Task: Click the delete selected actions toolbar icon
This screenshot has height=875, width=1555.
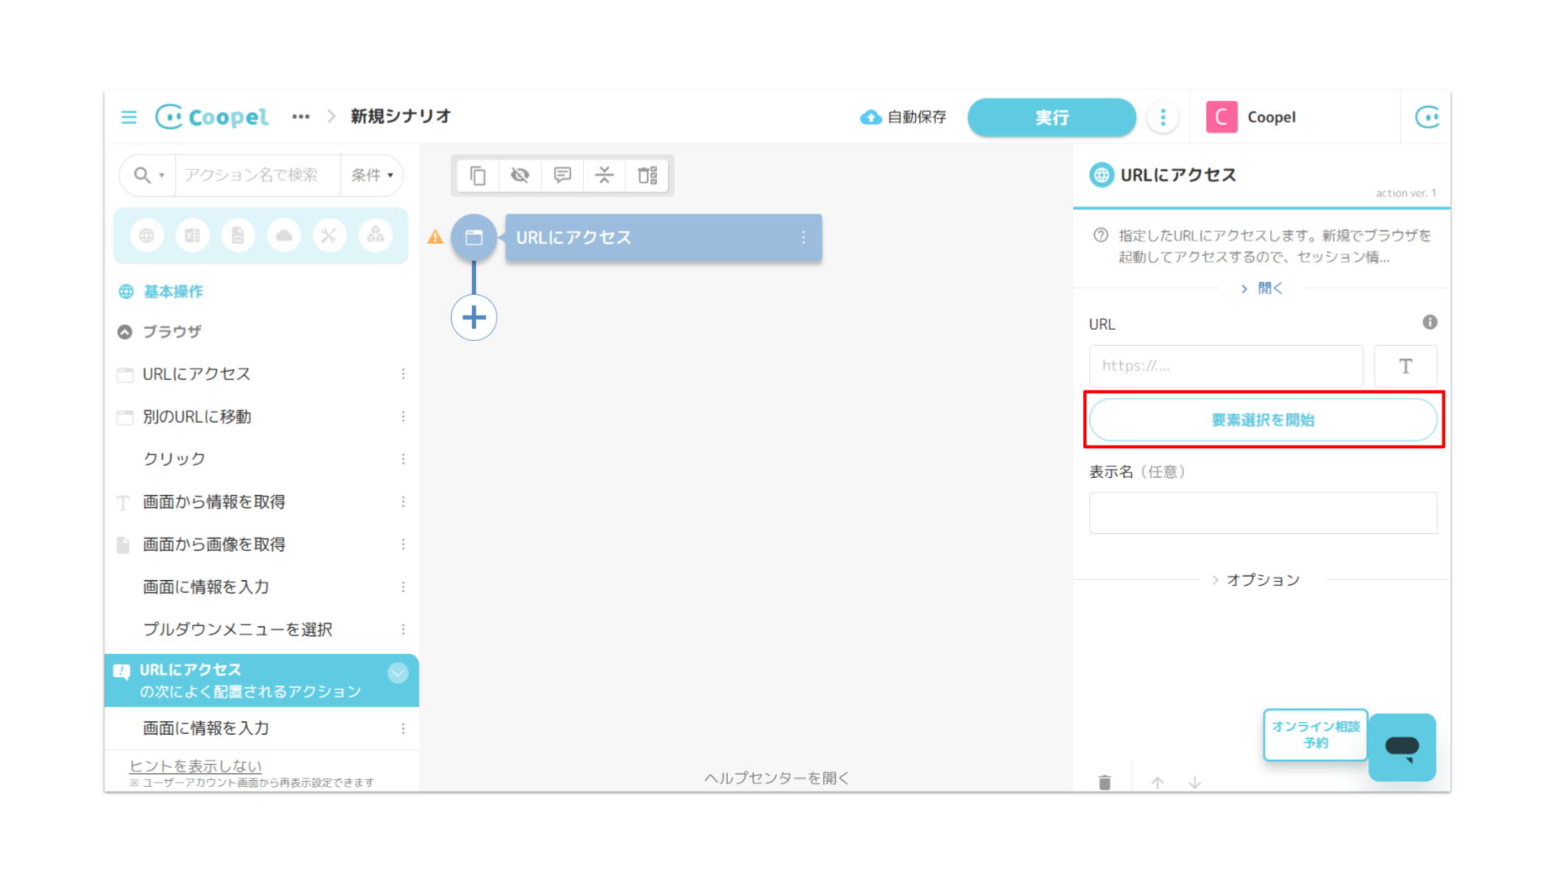Action: [x=647, y=175]
